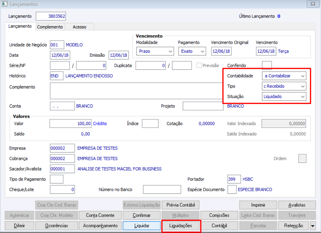Viewport: 321px width, 233px height.
Task: Click the Contábil button
Action: 219,226
